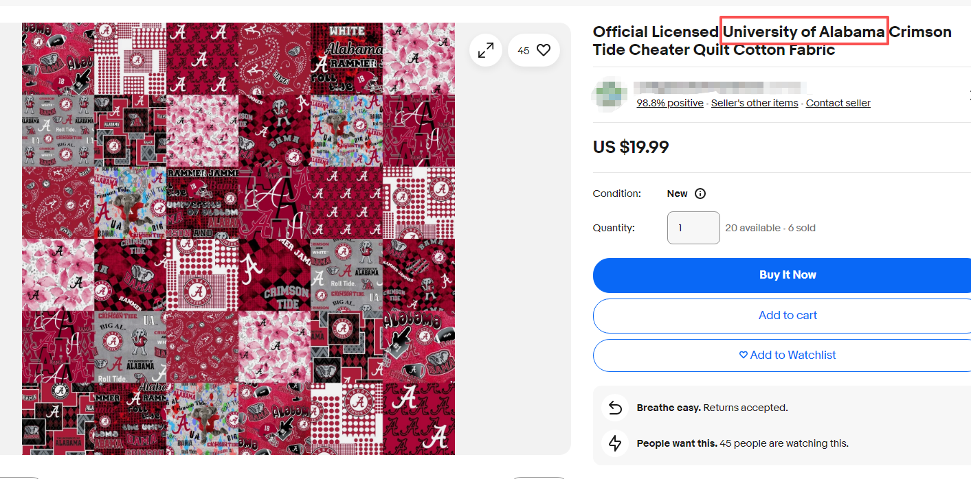
Task: Click the Add to cart button
Action: coord(788,316)
